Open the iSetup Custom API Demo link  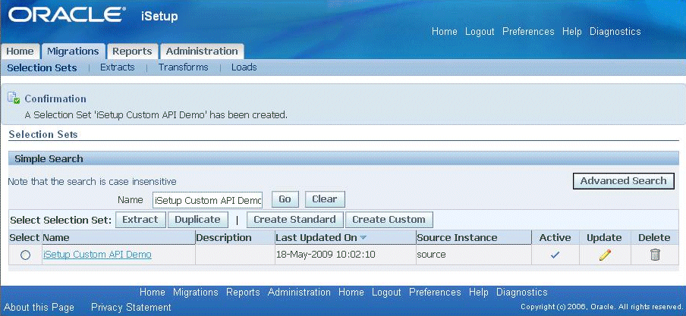[x=97, y=255]
